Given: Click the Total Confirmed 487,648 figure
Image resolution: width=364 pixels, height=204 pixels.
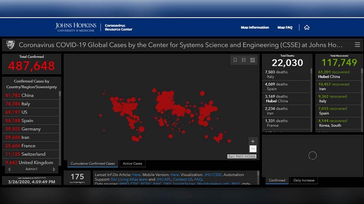Looking at the screenshot, I should [32, 66].
